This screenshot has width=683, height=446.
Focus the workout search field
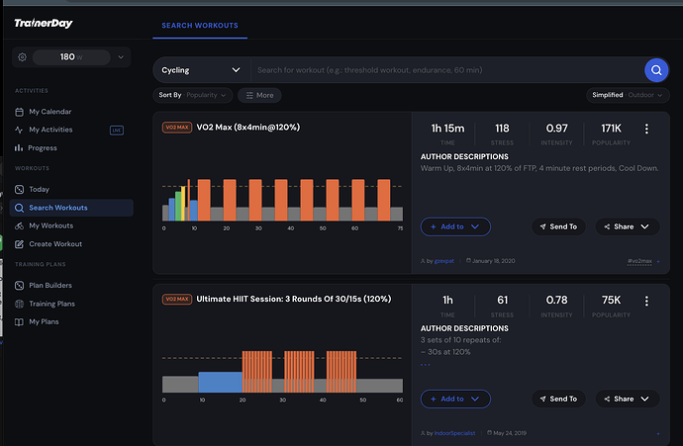coord(446,70)
